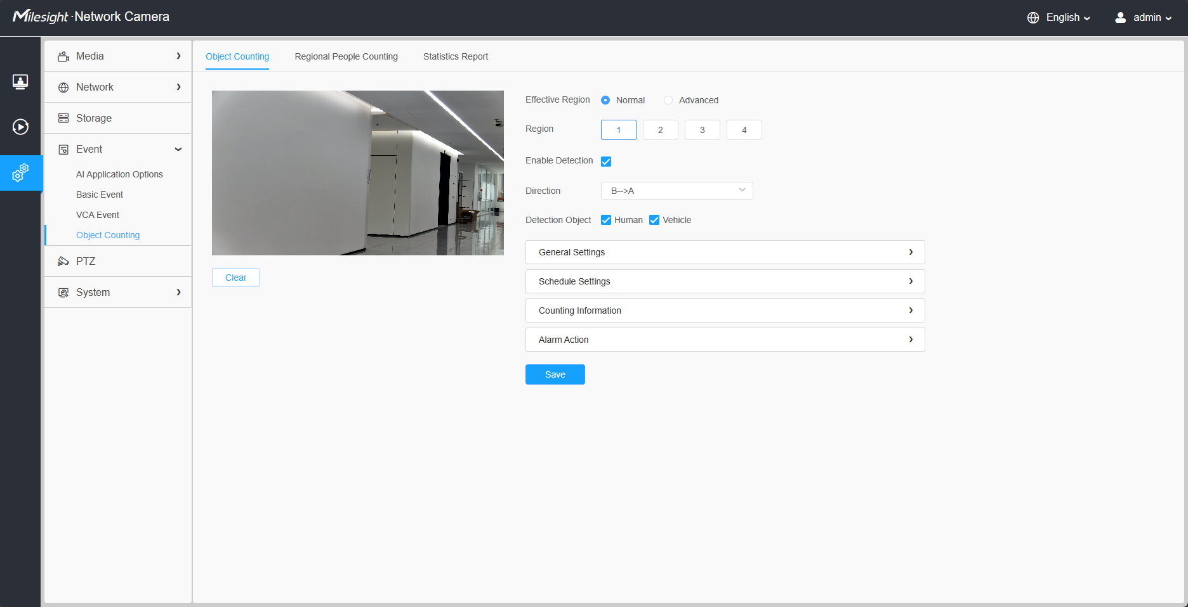The width and height of the screenshot is (1188, 607).
Task: Open the Direction dropdown
Action: click(676, 191)
